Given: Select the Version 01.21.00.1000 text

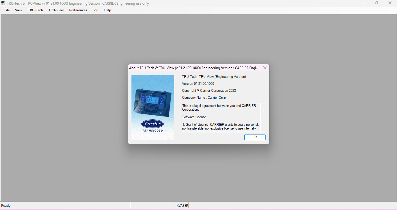Looking at the screenshot, I should [198, 84].
